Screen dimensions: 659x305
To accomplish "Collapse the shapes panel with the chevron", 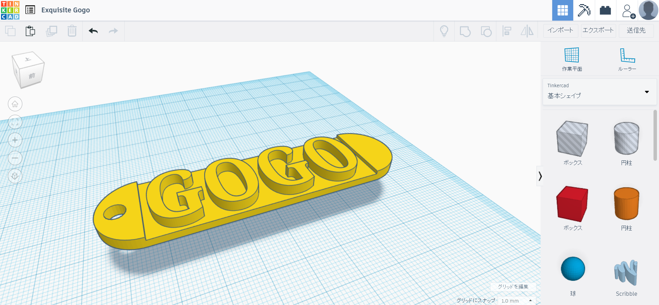I will [540, 176].
